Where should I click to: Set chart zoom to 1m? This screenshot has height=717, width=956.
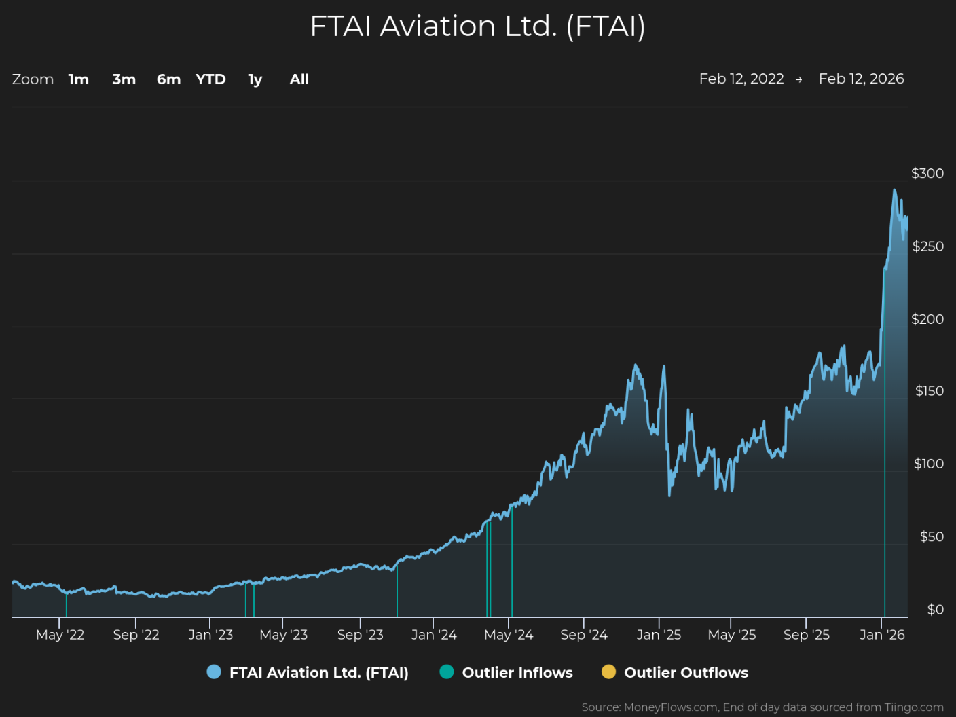point(79,79)
